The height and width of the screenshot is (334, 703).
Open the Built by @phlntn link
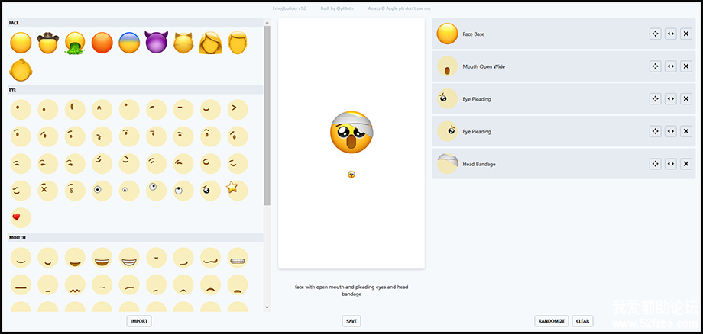(337, 8)
